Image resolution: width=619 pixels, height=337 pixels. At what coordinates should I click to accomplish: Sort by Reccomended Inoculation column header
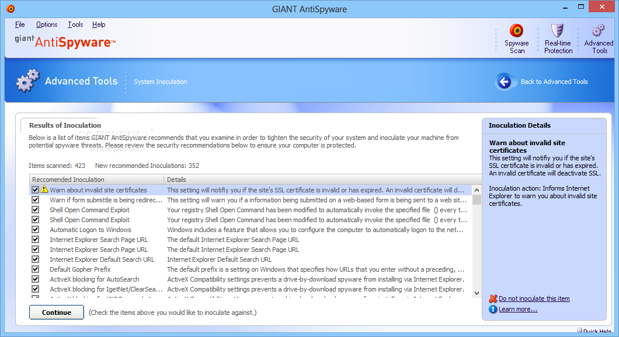(x=97, y=180)
